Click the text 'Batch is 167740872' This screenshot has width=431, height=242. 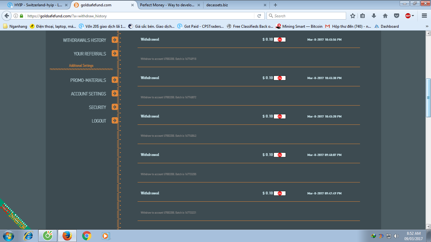coord(186,97)
